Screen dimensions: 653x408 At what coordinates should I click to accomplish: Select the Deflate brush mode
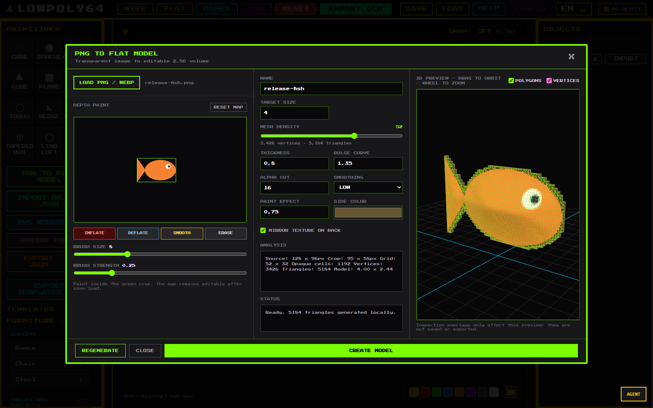138,233
